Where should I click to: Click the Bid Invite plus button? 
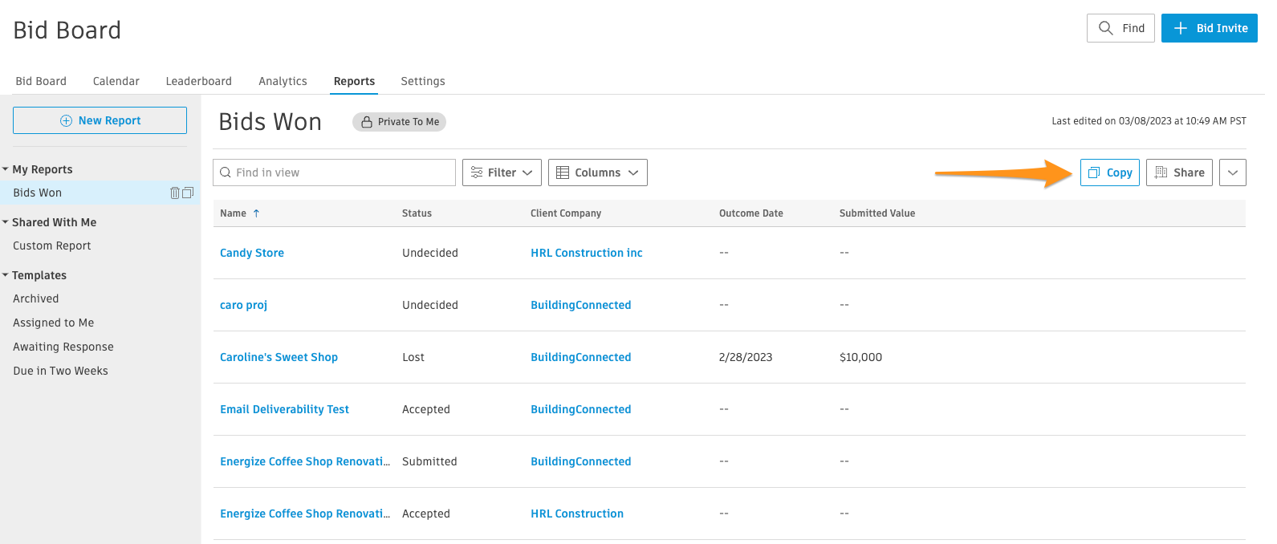(1209, 28)
